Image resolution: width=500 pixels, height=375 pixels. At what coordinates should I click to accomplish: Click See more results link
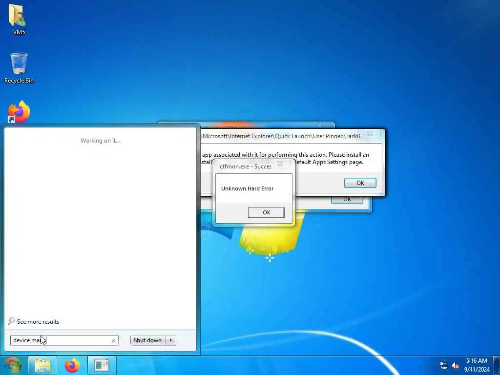pos(38,321)
